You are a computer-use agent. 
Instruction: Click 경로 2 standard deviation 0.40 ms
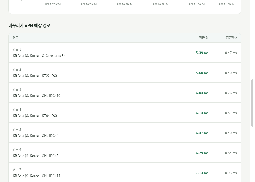point(231,73)
